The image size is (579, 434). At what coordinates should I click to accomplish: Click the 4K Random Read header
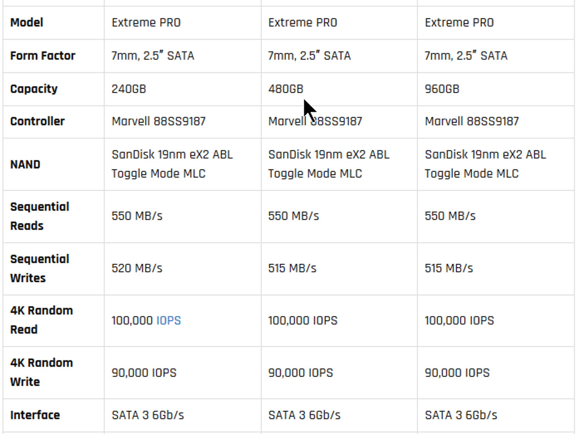(x=42, y=320)
